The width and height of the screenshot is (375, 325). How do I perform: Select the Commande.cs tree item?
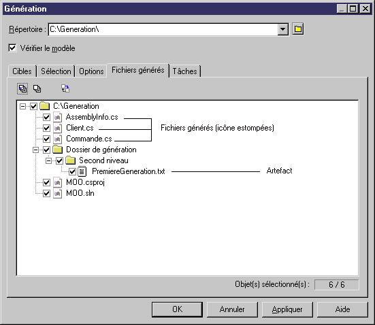pos(89,139)
